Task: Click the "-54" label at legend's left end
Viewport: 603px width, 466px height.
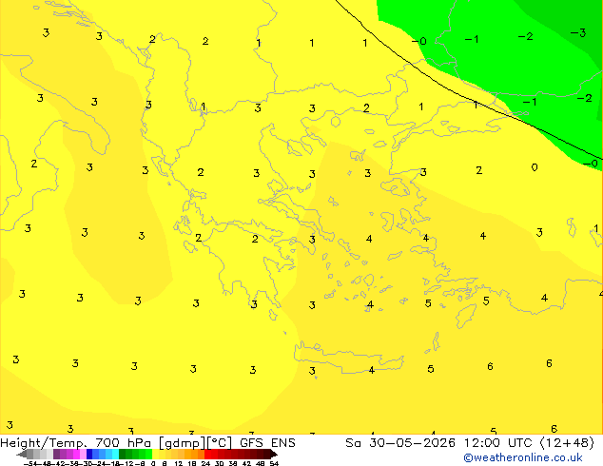Action: [30, 463]
